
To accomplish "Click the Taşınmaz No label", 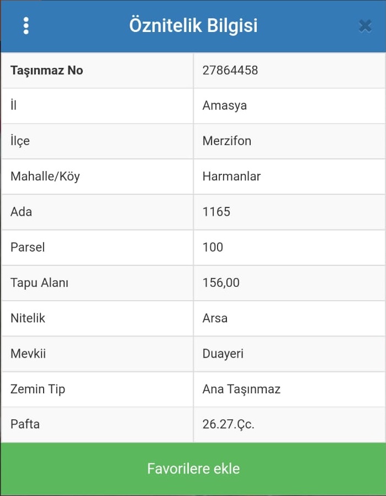I will point(47,70).
